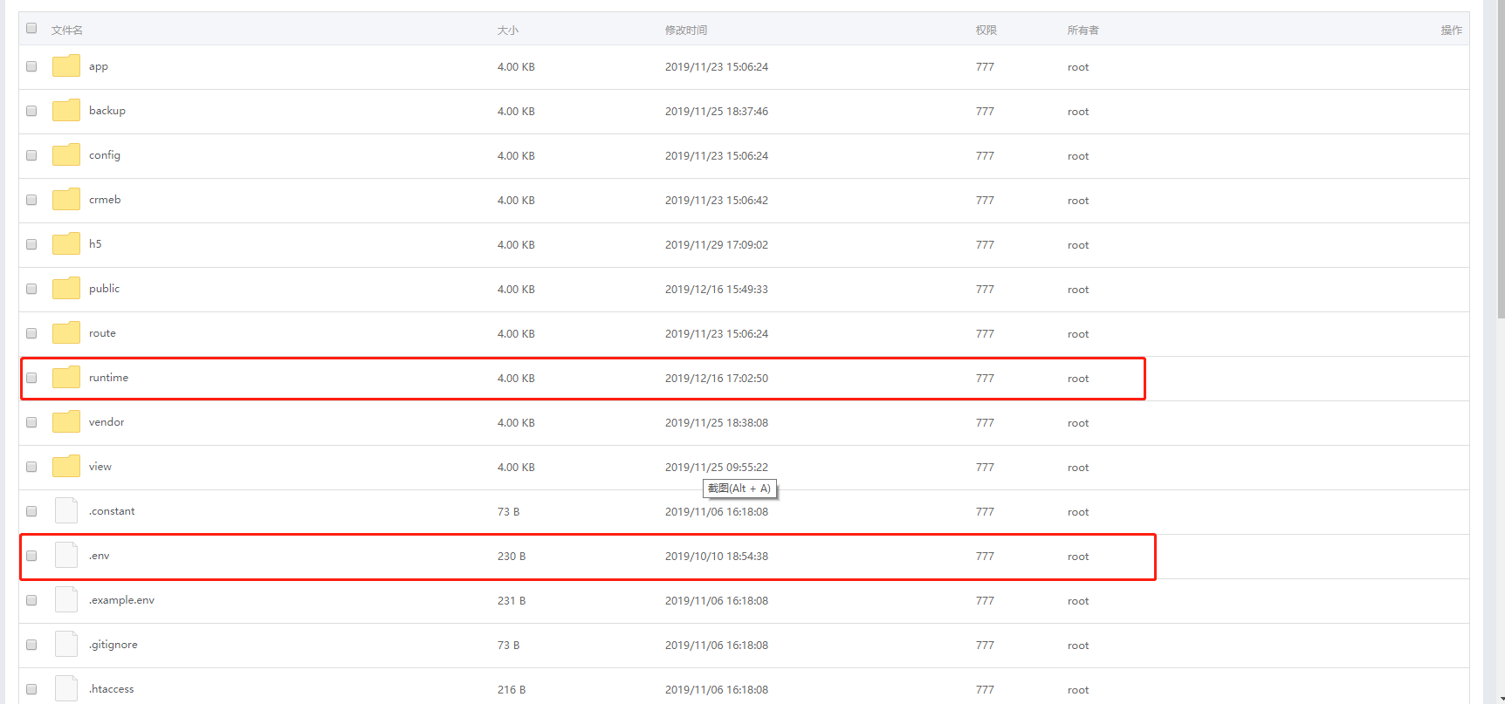Check the backup folder checkbox

(31, 111)
